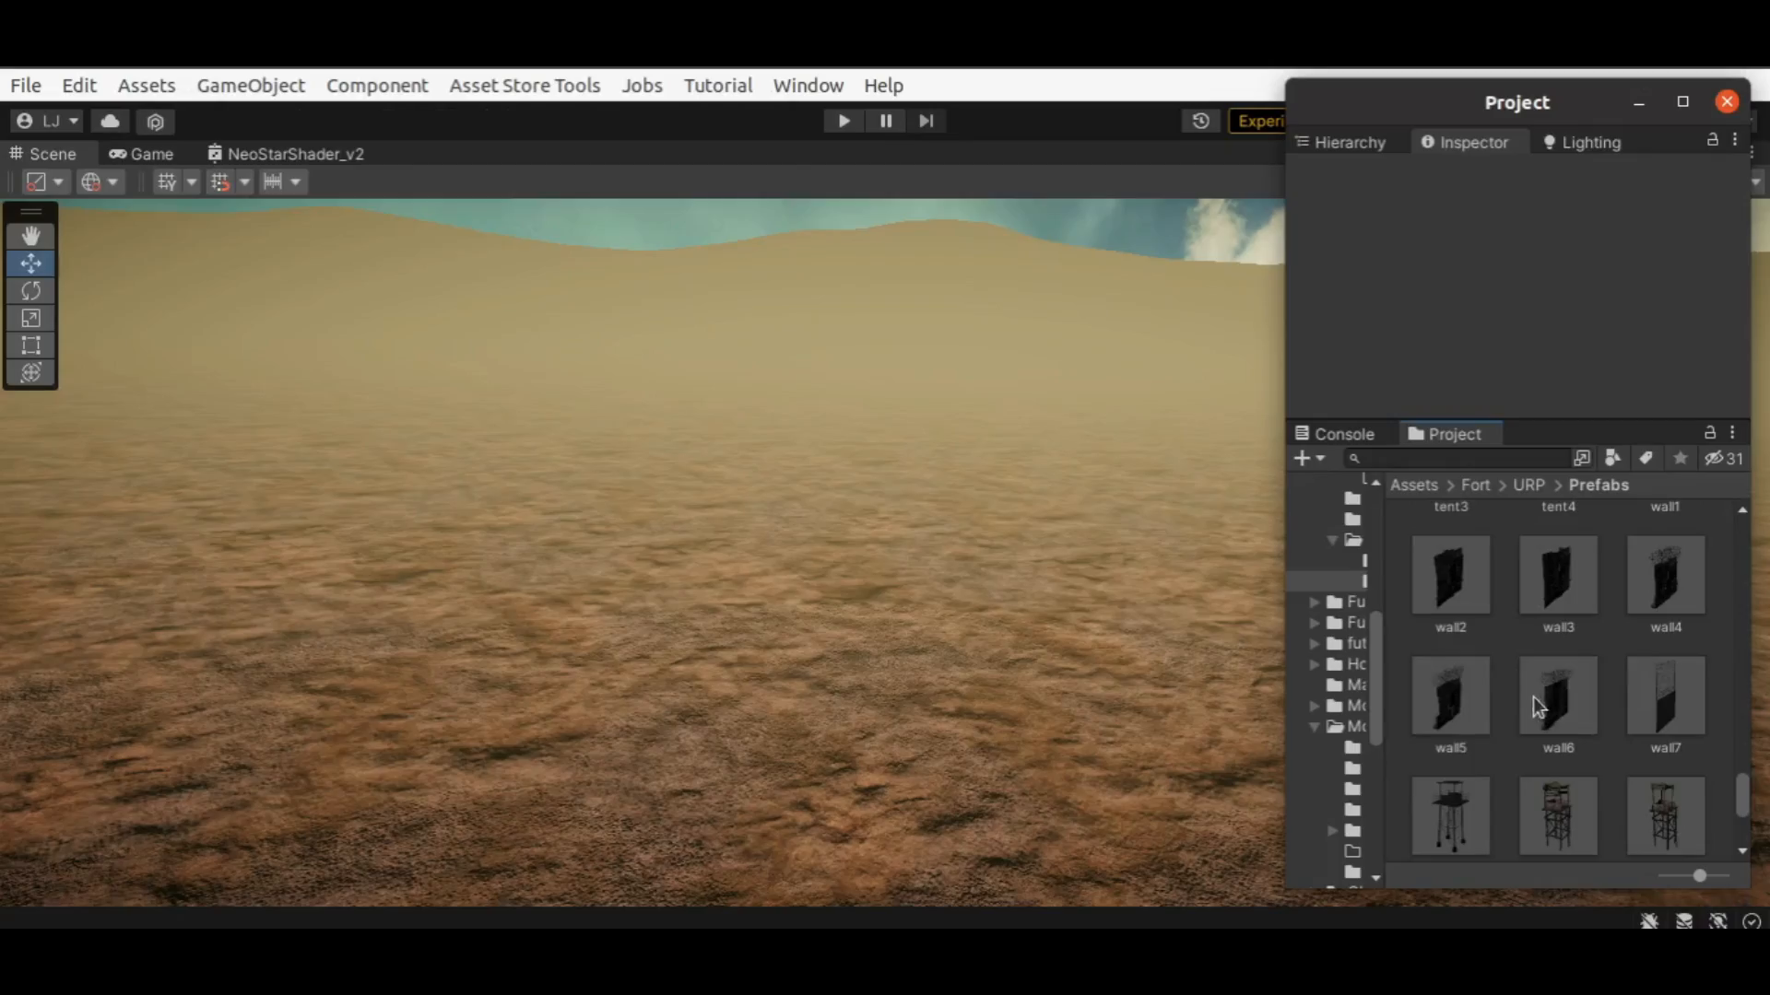Open the global/local handle dropdown arrow
Image resolution: width=1770 pixels, height=995 pixels.
(112, 181)
